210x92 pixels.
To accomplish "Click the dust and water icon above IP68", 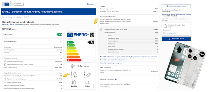I will (87, 83).
